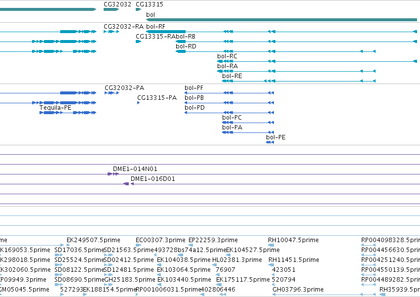Select EST SD02412.5prime
Screen dimensions: 420x297
[x=129, y=260]
